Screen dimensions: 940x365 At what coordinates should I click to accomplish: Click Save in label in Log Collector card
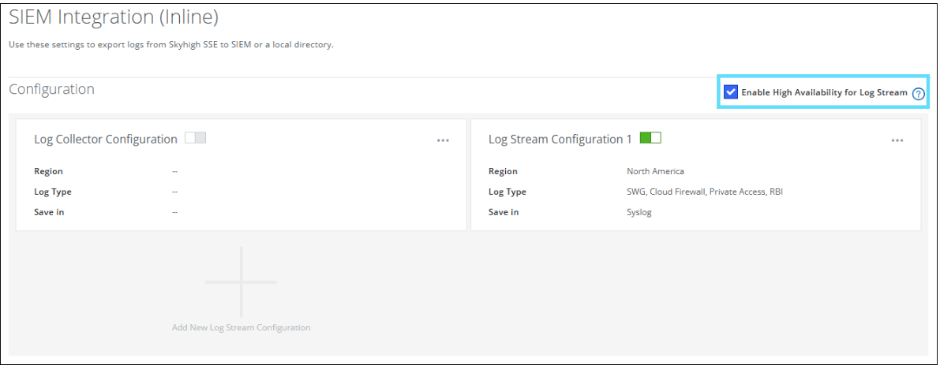point(49,212)
